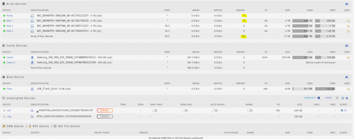Click the Boot Device dashboard gauge icon
The height and width of the screenshot is (139, 354).
click(x=347, y=77)
